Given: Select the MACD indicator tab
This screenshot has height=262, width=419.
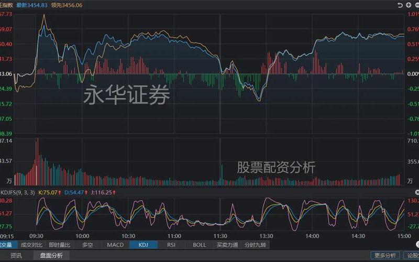Looking at the screenshot, I should [x=115, y=245].
